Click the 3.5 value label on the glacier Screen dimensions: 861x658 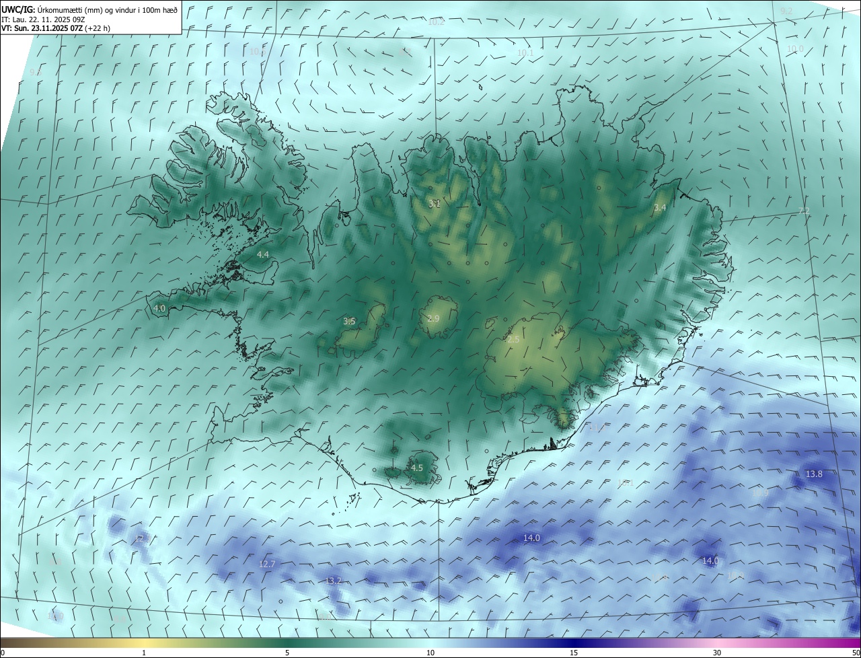click(349, 321)
